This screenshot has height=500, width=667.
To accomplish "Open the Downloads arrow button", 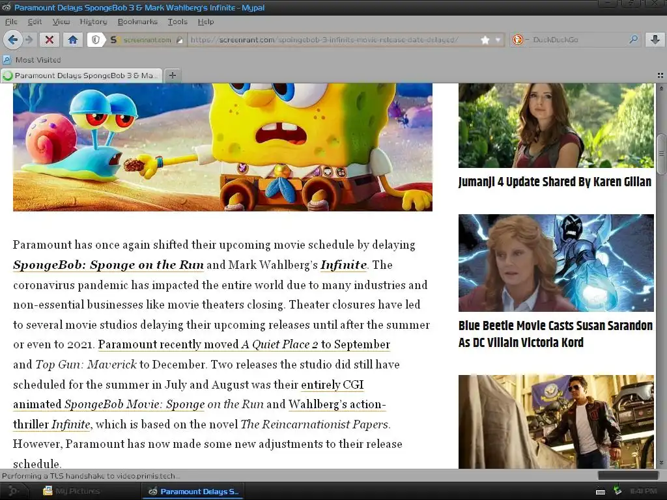I will point(655,40).
